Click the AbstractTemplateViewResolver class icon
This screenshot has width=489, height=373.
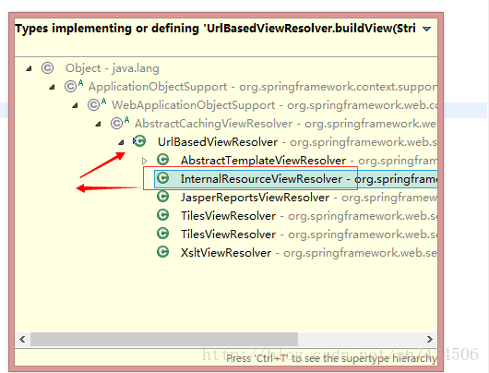click(162, 160)
